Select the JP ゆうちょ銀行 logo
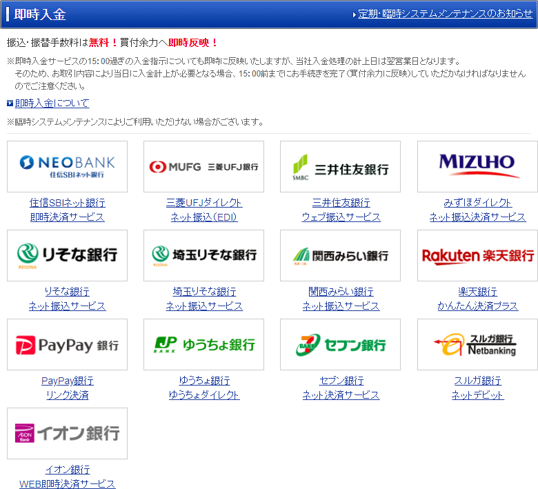Screen dimensions: 538x489 (x=203, y=345)
